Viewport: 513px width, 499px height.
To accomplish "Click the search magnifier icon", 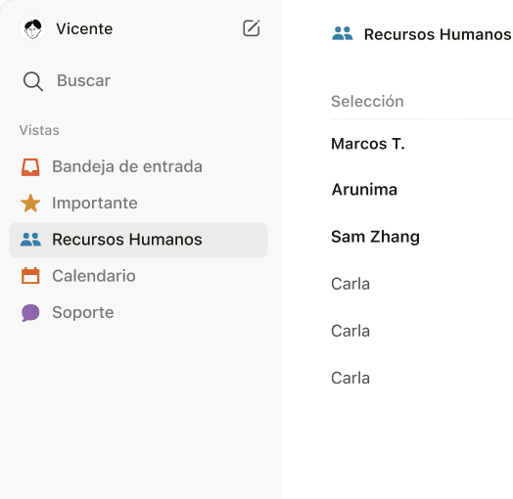I will click(x=33, y=81).
